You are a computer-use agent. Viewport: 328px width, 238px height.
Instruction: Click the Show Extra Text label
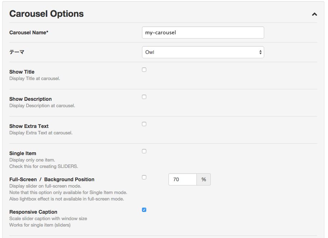click(x=29, y=126)
